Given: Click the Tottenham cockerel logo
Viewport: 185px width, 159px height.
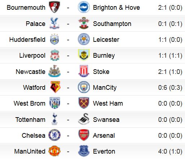Looking at the screenshot, I should coord(54,119).
